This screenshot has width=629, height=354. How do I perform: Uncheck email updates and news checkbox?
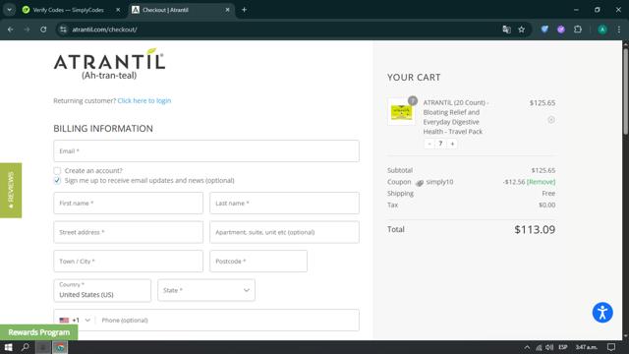(57, 181)
